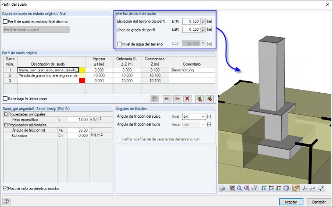Screen dimensions: 333x207
Task: Set view in Y direction
Action: coord(271,188)
